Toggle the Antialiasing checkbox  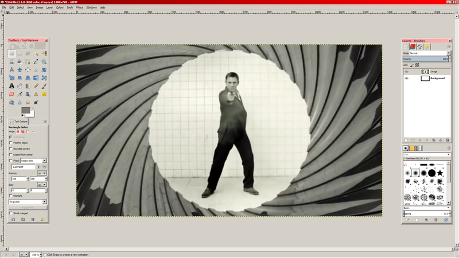(x=10, y=137)
